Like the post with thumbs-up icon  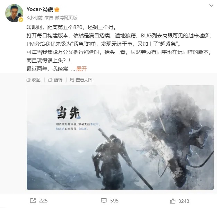173,201
